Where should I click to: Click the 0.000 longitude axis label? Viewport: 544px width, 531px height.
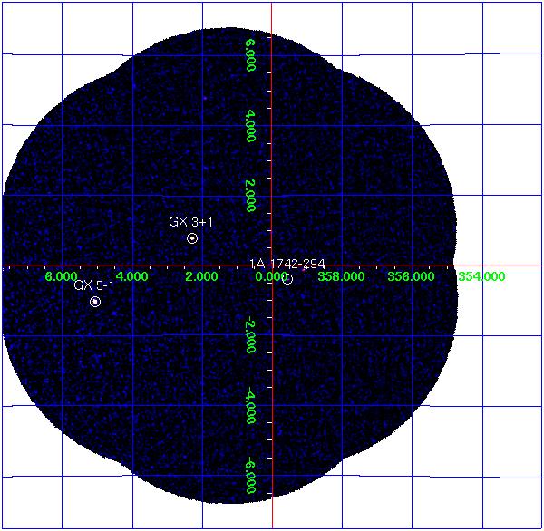pyautogui.click(x=270, y=276)
